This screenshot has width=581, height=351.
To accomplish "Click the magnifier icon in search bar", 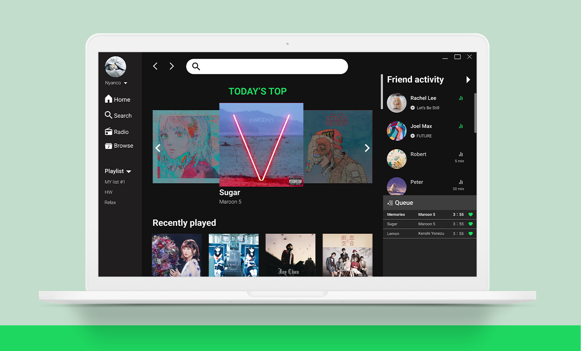I will 196,66.
